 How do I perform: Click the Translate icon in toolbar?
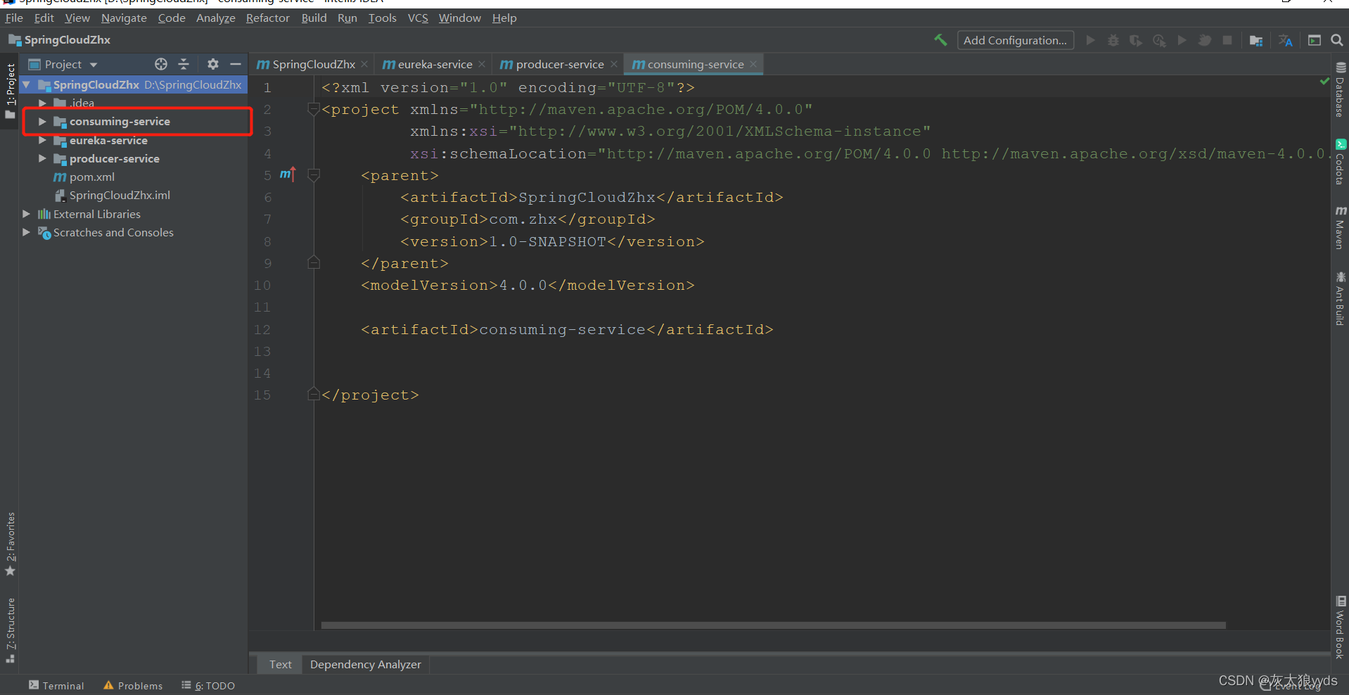[x=1286, y=40]
